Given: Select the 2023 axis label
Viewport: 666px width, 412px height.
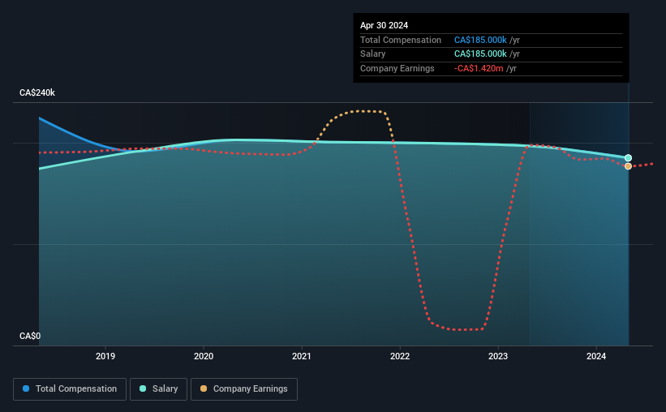Looking at the screenshot, I should click(498, 356).
